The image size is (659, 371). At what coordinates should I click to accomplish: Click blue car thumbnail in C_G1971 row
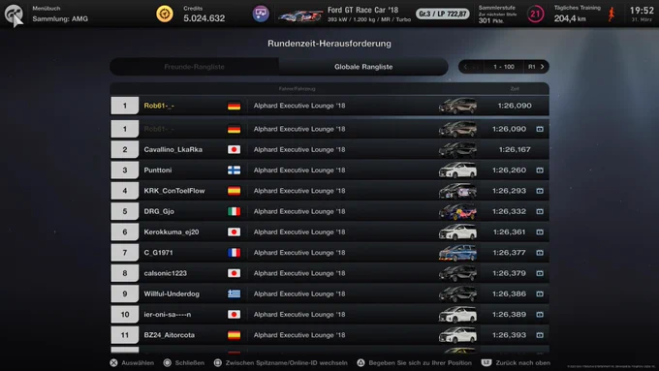(x=457, y=253)
